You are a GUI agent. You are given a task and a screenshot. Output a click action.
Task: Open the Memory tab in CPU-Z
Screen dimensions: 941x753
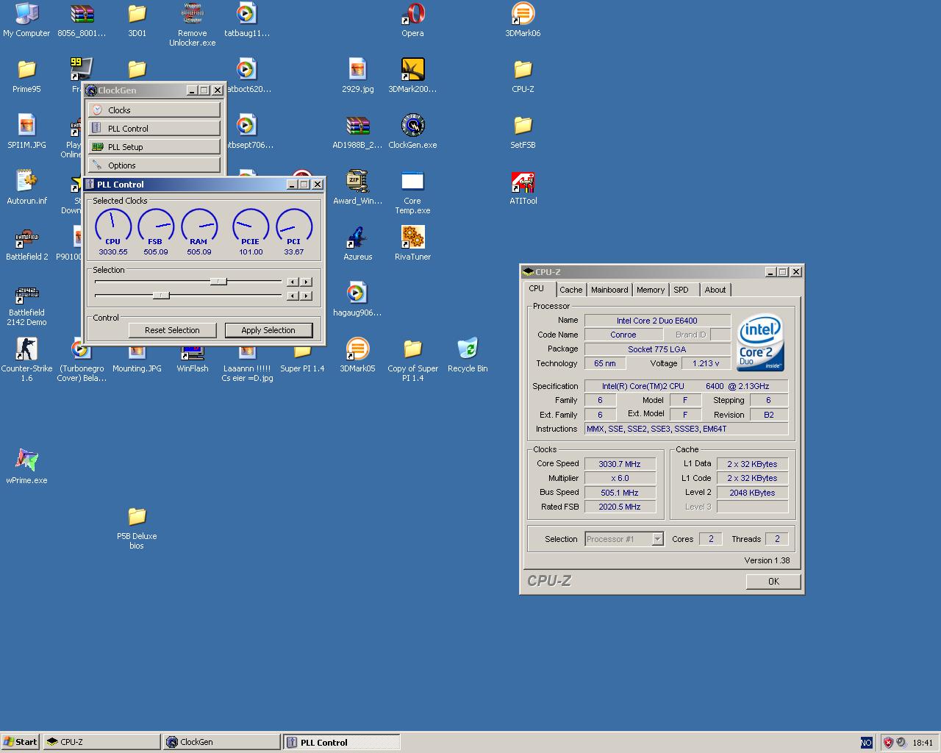point(651,290)
